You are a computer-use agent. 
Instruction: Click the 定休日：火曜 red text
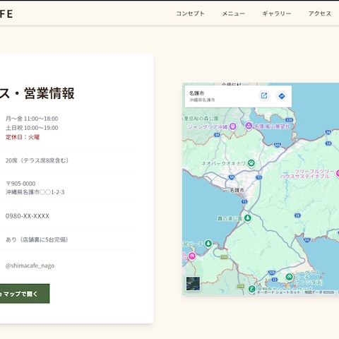pyautogui.click(x=23, y=137)
